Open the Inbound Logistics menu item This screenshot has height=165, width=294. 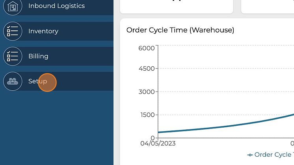click(x=56, y=6)
